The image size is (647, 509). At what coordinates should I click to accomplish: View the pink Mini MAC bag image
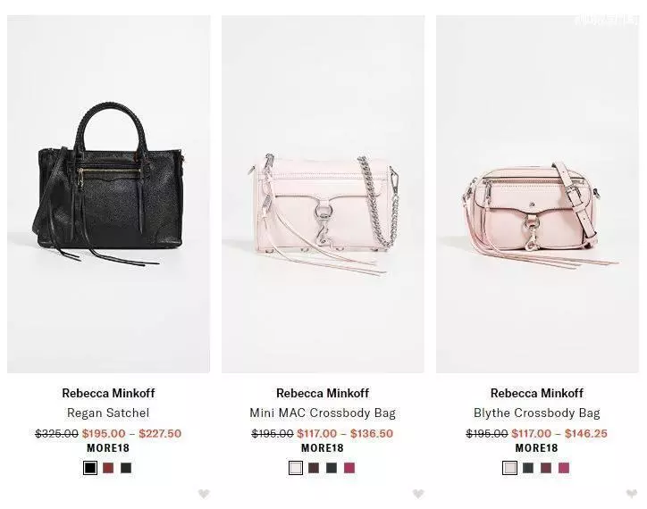pos(323,195)
